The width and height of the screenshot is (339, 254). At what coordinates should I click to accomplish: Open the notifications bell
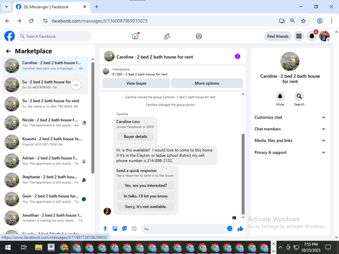coord(312,36)
